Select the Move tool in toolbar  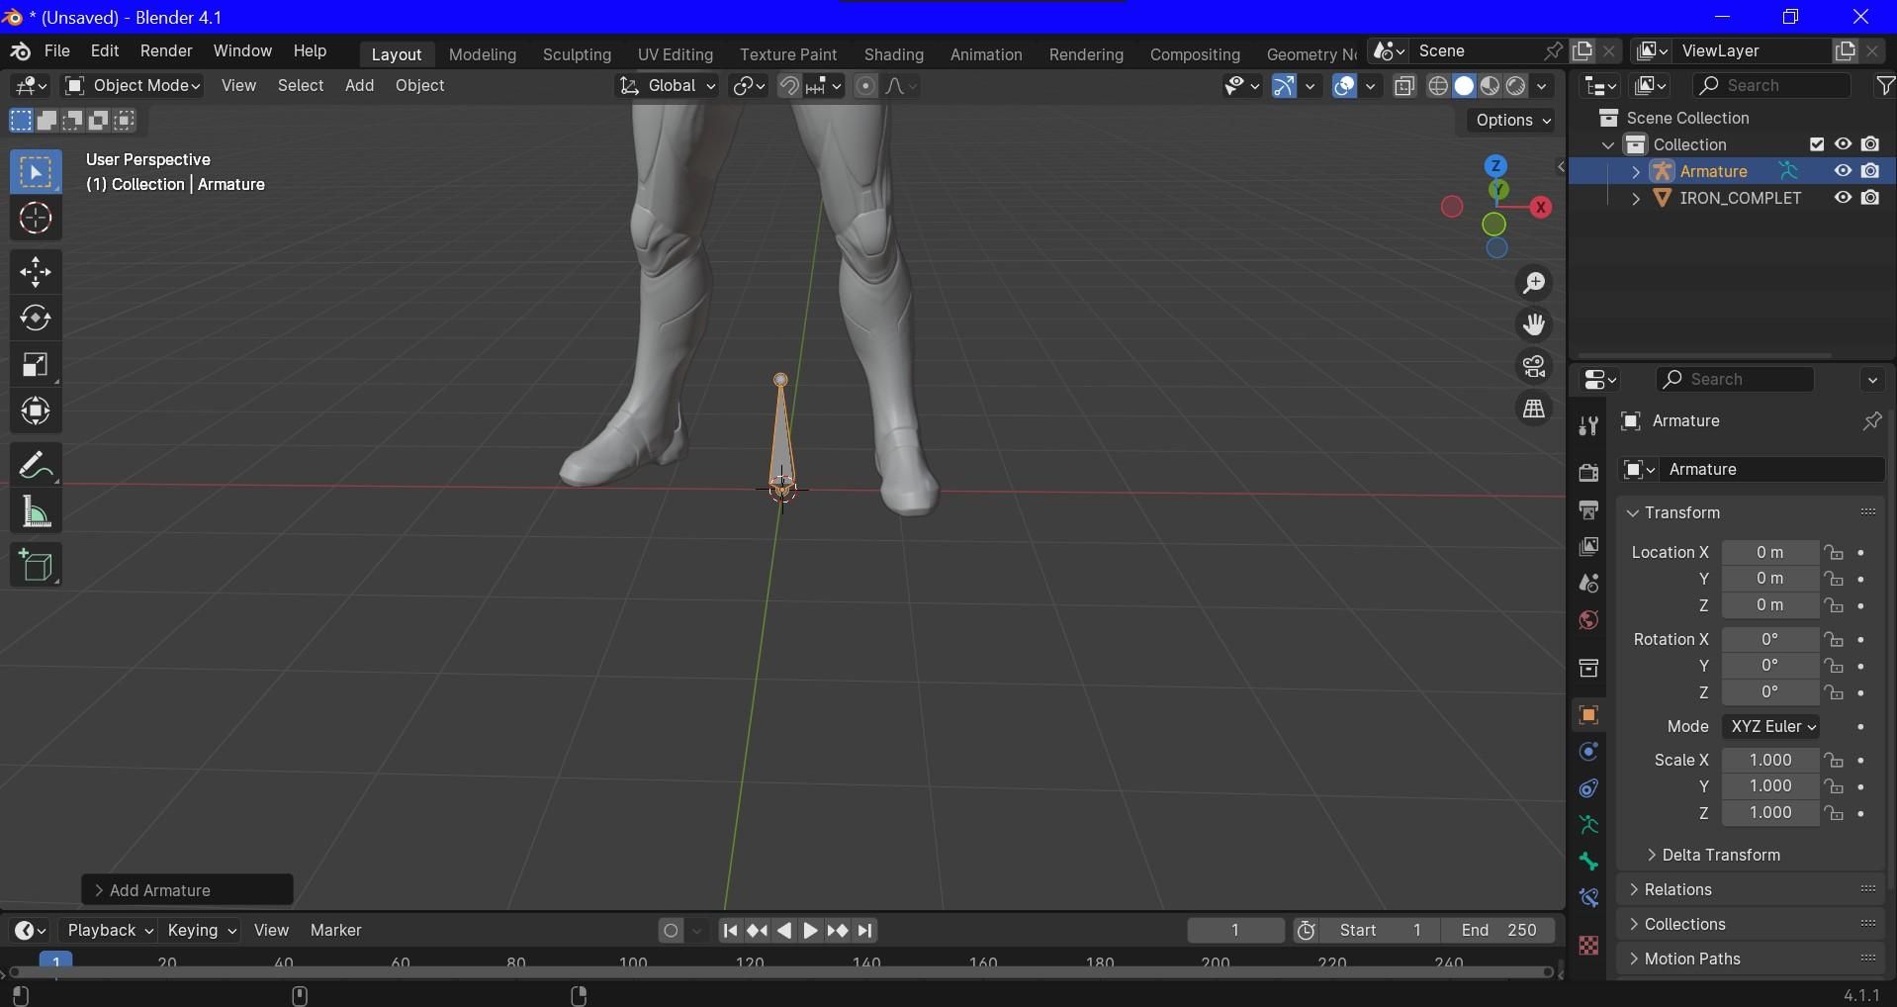(36, 271)
